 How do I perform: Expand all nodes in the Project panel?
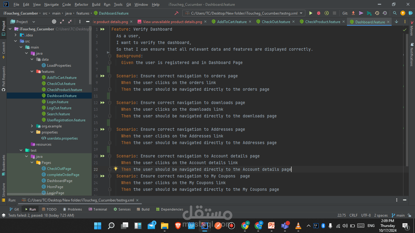tap(62, 22)
